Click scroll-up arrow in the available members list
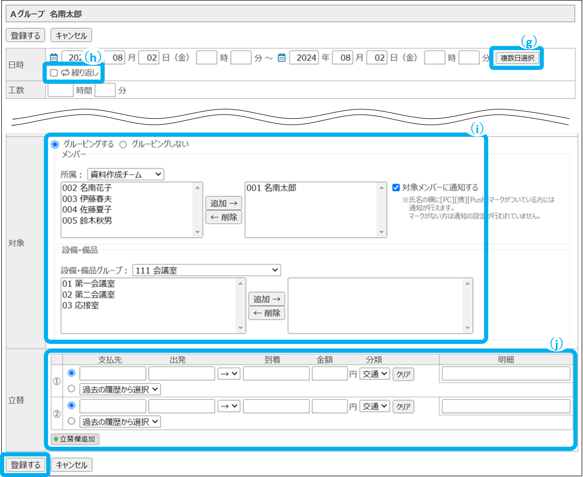The height and width of the screenshot is (477, 583). pyautogui.click(x=197, y=188)
